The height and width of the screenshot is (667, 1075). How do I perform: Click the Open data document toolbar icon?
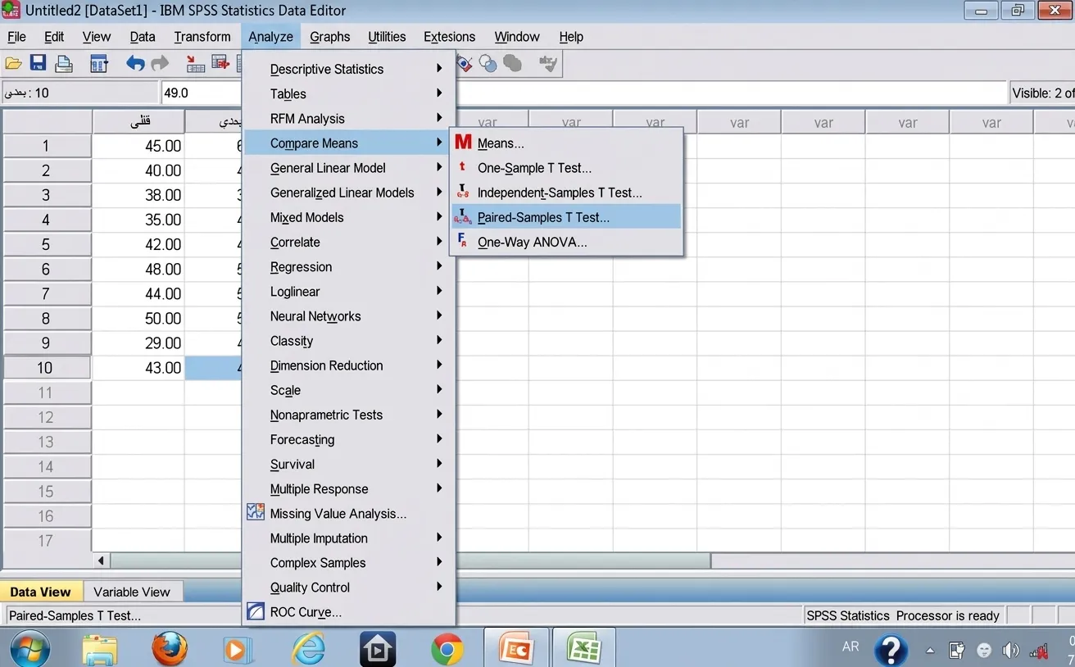pyautogui.click(x=13, y=64)
